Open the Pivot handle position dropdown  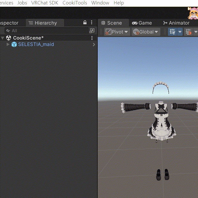coord(117,32)
